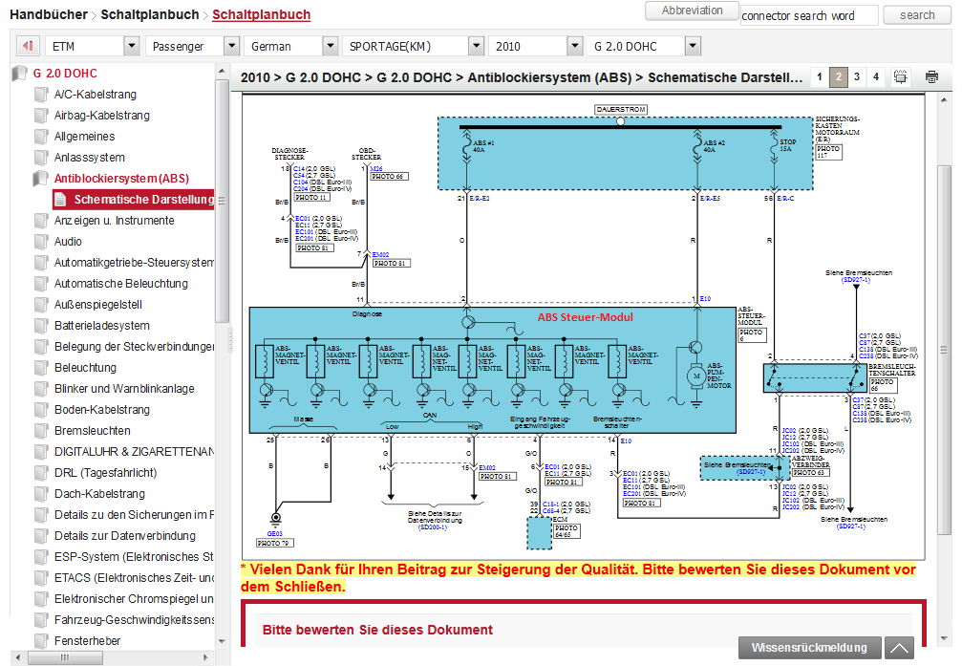Click the Audio book icon in sidebar
Viewport: 962px width, 666px height.
(x=41, y=242)
